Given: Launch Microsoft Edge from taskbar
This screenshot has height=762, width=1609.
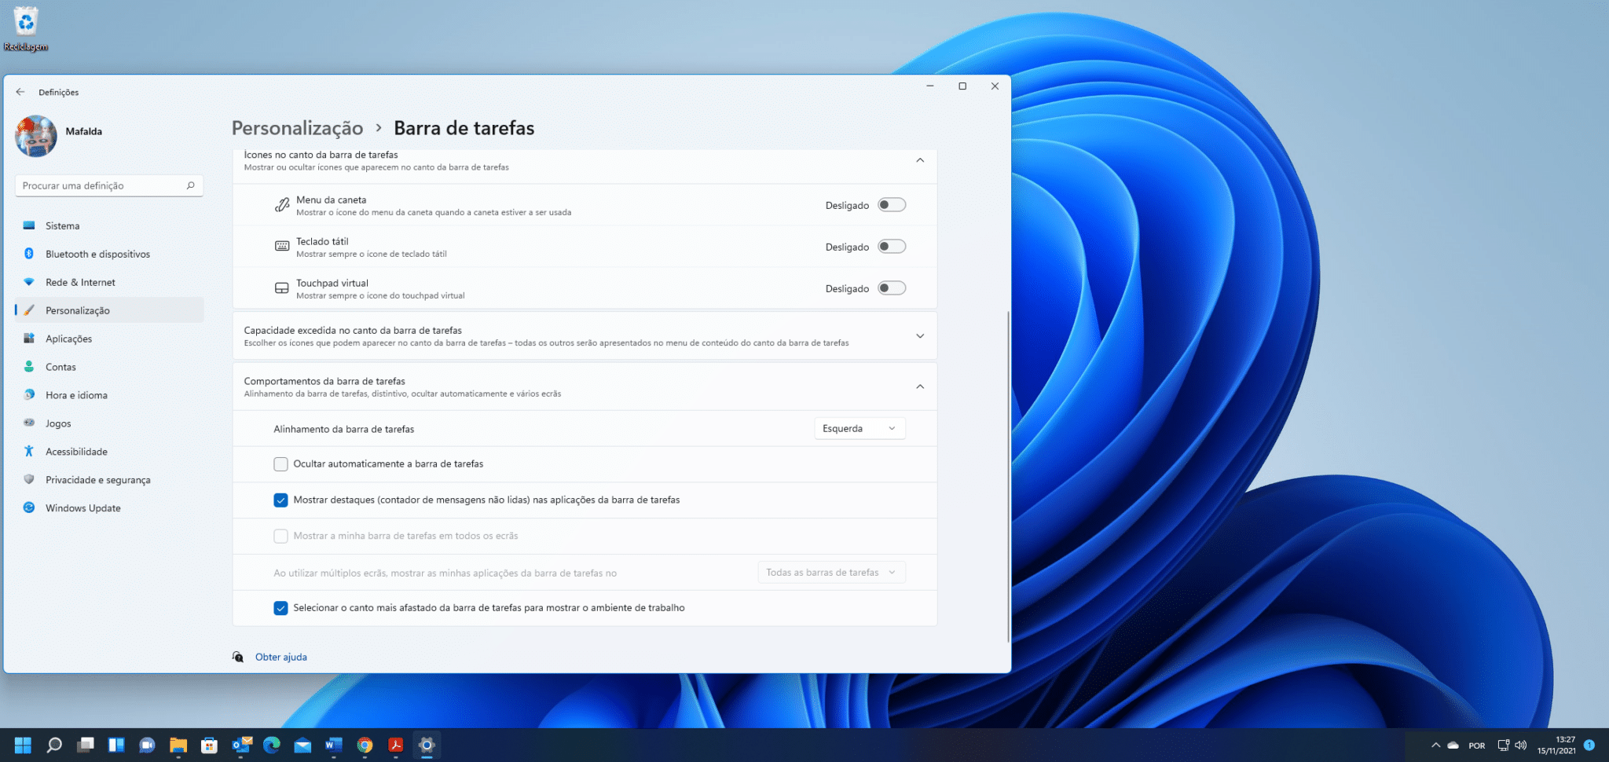Looking at the screenshot, I should [272, 745].
